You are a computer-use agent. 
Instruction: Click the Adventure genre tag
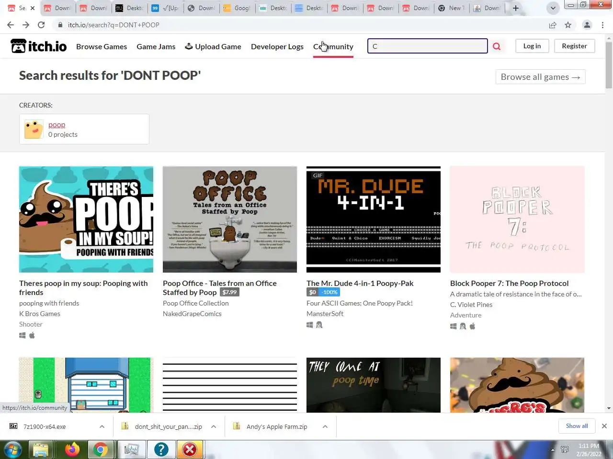point(465,315)
